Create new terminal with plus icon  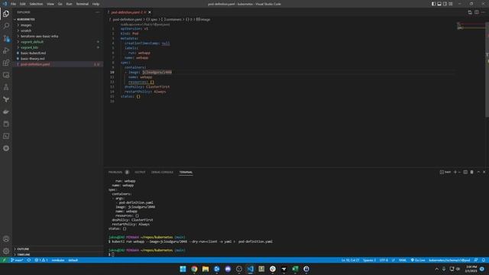(455, 172)
